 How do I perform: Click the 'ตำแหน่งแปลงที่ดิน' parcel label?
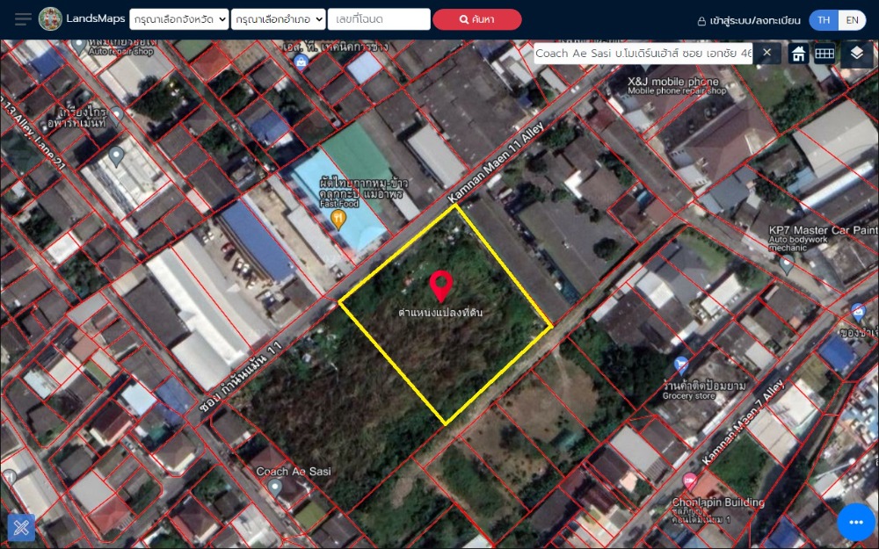pyautogui.click(x=440, y=313)
